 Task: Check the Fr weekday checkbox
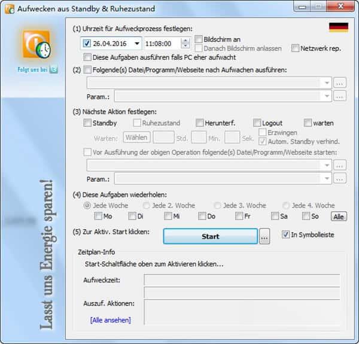[x=239, y=216]
